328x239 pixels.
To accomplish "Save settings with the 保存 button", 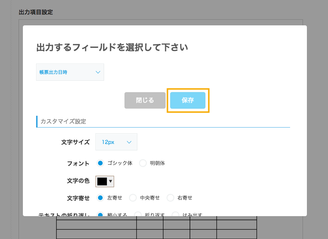I will pos(187,100).
